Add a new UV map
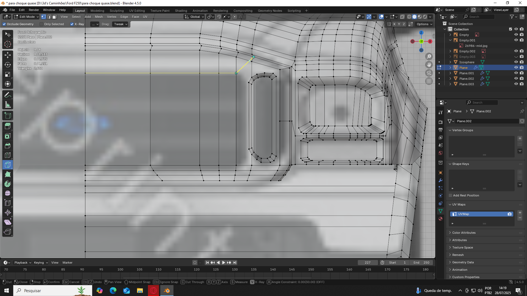Image resolution: width=527 pixels, height=296 pixels. tap(520, 213)
